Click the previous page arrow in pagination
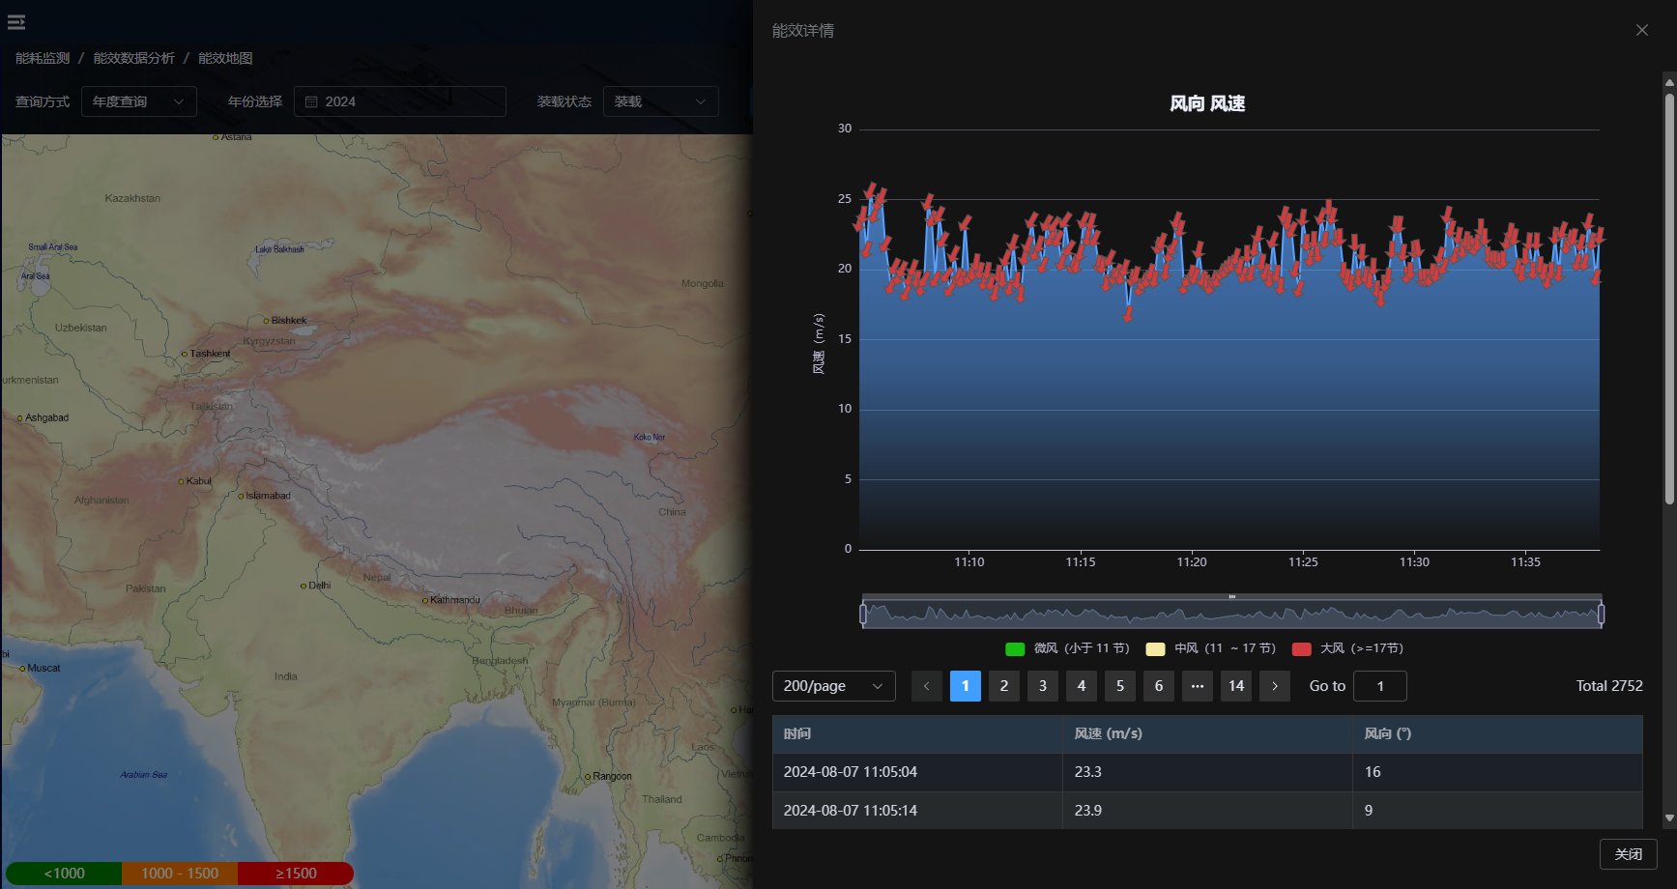Image resolution: width=1677 pixels, height=889 pixels. 926,686
